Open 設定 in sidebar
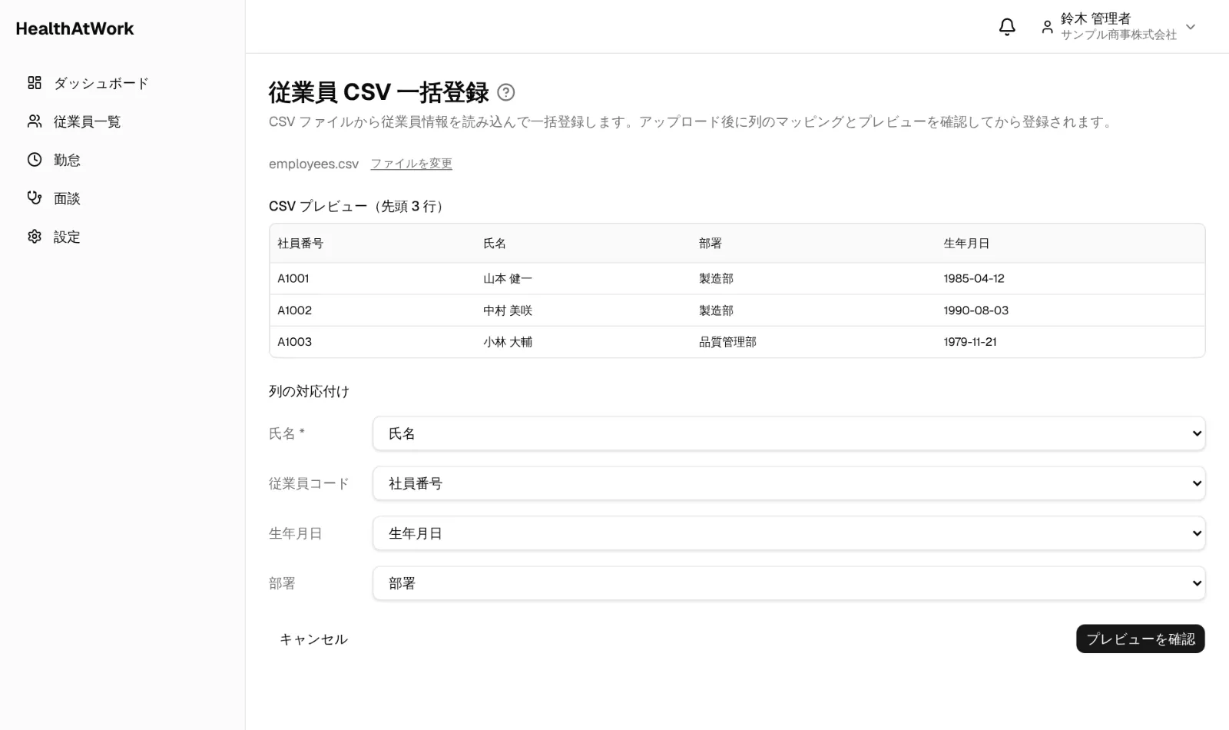 click(x=67, y=237)
